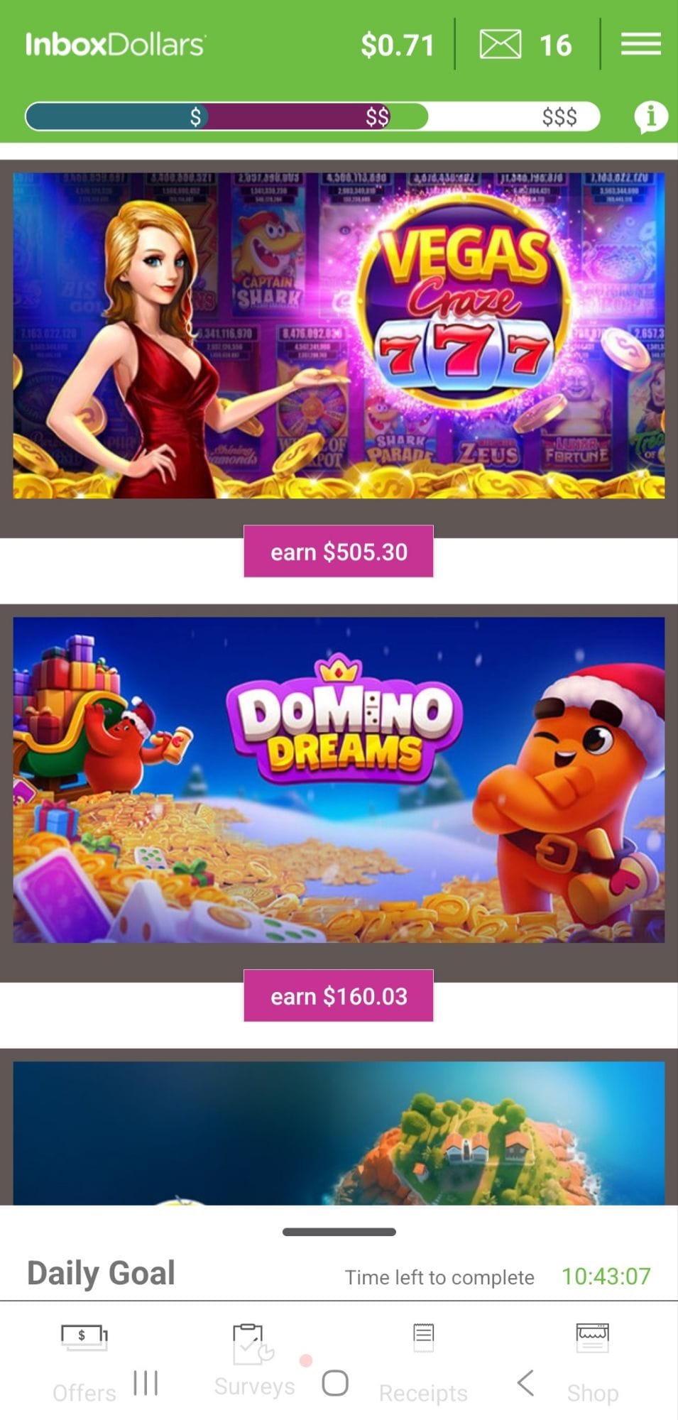Open the Offers cash icon
The width and height of the screenshot is (678, 1420).
(x=84, y=1337)
